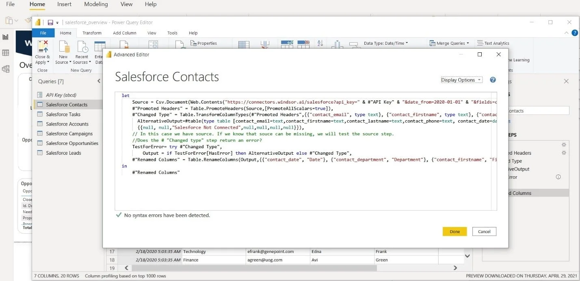Open Customize Quick Access Toolbar dropdown

57,23
